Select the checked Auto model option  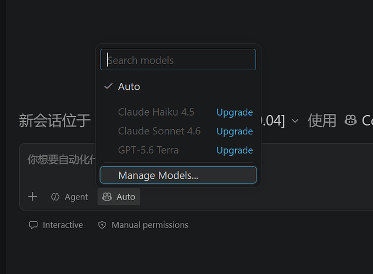tap(178, 87)
